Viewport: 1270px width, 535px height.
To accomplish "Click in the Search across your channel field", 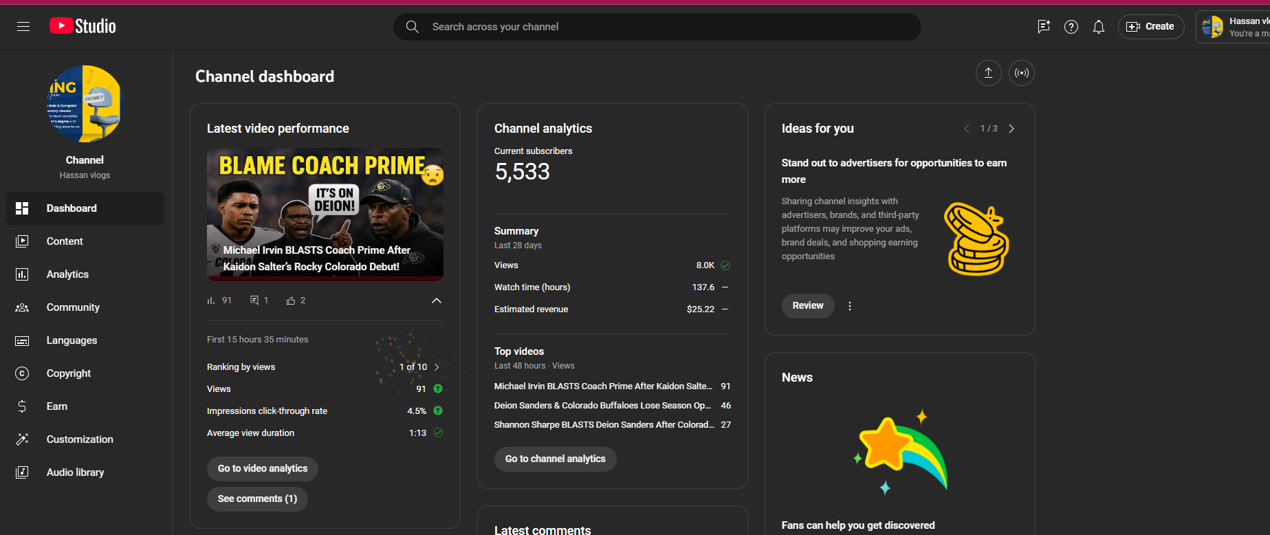I will tap(657, 27).
